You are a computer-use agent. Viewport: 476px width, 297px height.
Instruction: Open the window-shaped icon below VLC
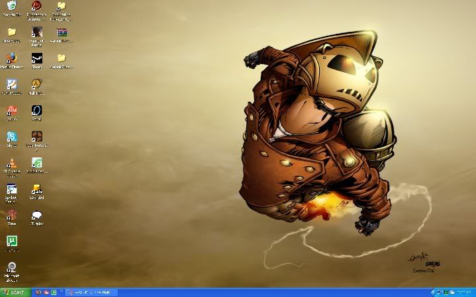point(11,194)
